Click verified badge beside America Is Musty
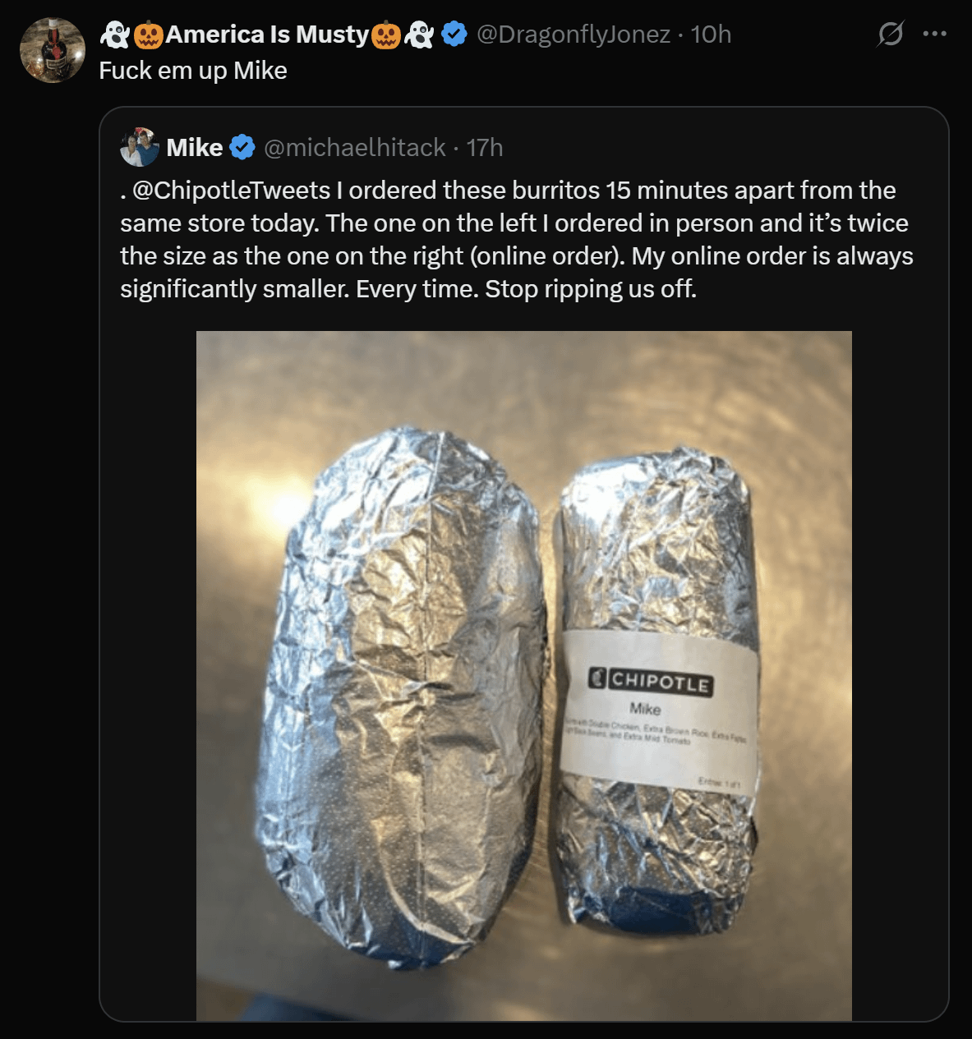Image resolution: width=972 pixels, height=1039 pixels. point(454,34)
